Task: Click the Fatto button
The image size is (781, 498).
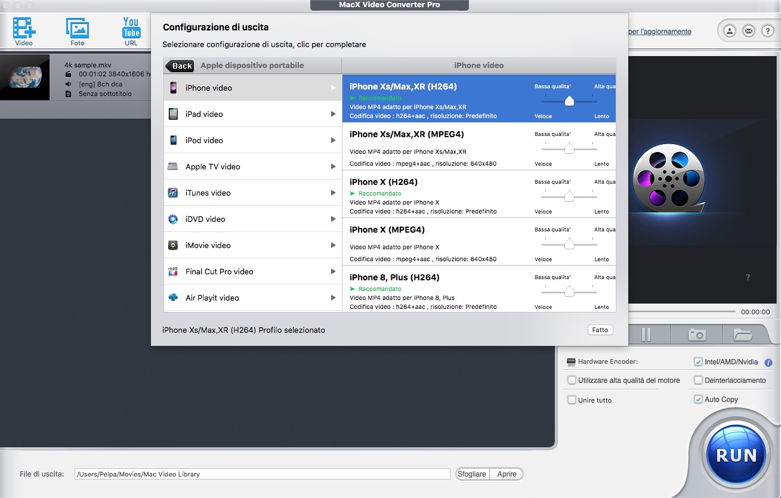Action: point(600,330)
